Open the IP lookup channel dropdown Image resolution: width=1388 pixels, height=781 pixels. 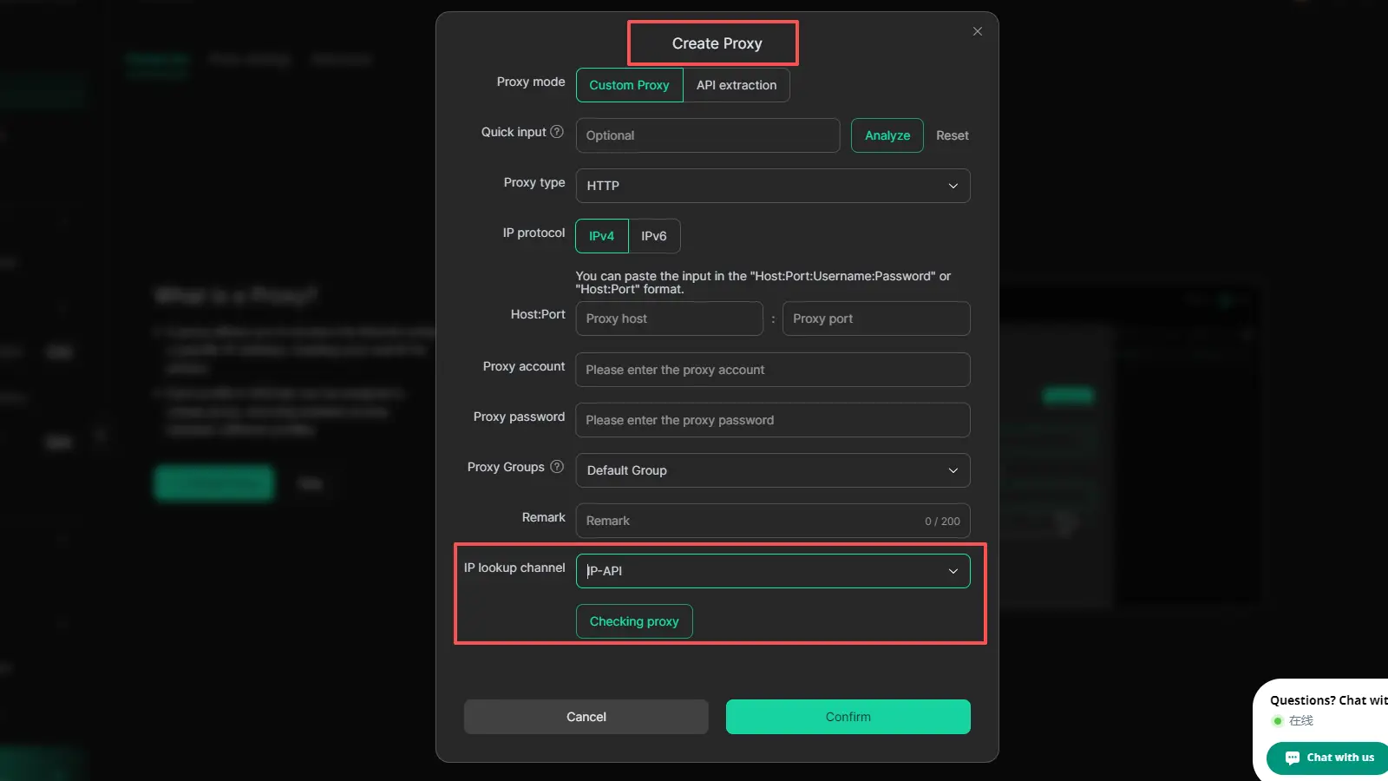click(x=772, y=571)
